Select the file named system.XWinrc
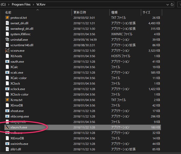 tap(20, 34)
